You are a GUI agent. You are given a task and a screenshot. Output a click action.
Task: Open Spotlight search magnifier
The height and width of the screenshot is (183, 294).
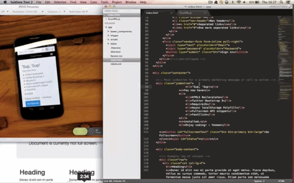(281, 2)
